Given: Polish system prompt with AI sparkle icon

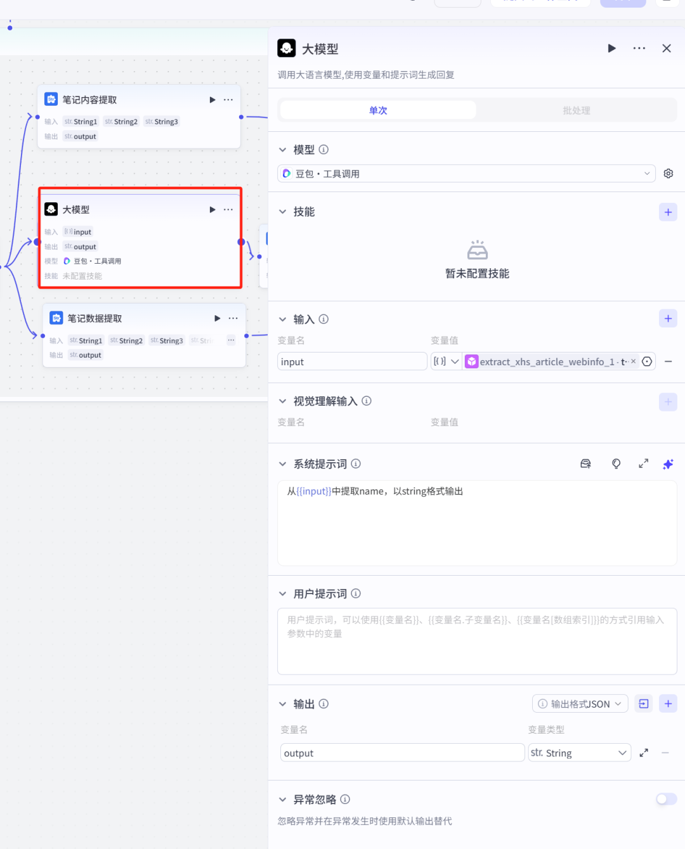Looking at the screenshot, I should coord(667,463).
